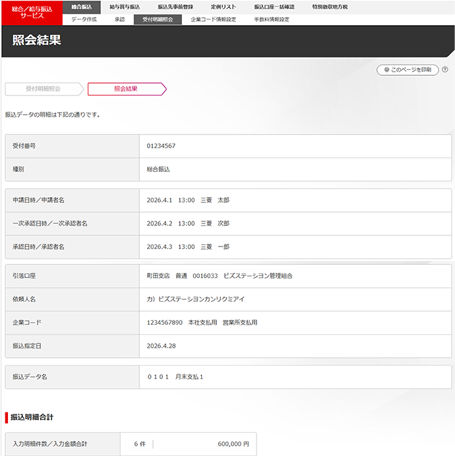
Task: Open the 承認 submenu item
Action: 119,20
